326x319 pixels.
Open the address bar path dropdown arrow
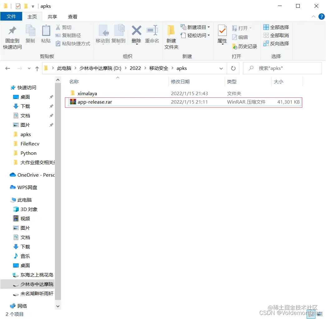point(221,68)
